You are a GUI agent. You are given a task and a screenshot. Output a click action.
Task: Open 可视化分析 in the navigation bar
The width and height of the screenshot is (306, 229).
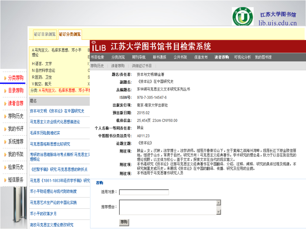[242, 57]
